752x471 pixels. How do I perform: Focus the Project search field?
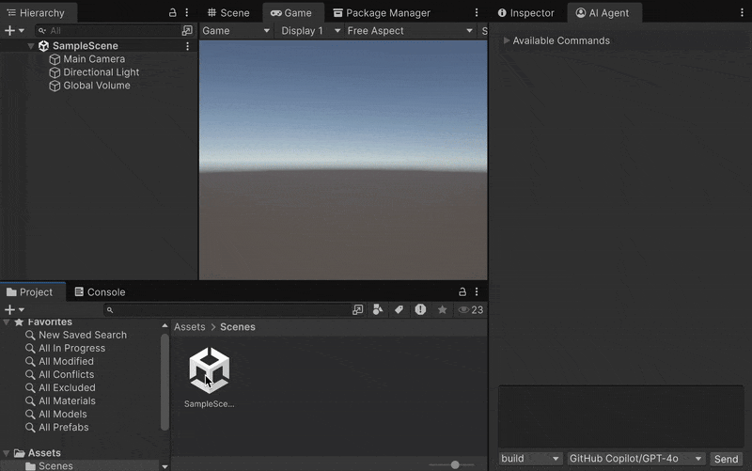point(227,310)
